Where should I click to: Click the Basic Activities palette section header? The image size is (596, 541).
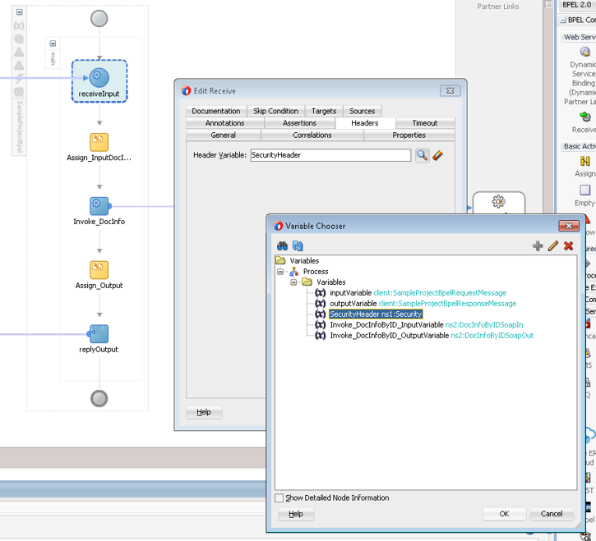(579, 146)
